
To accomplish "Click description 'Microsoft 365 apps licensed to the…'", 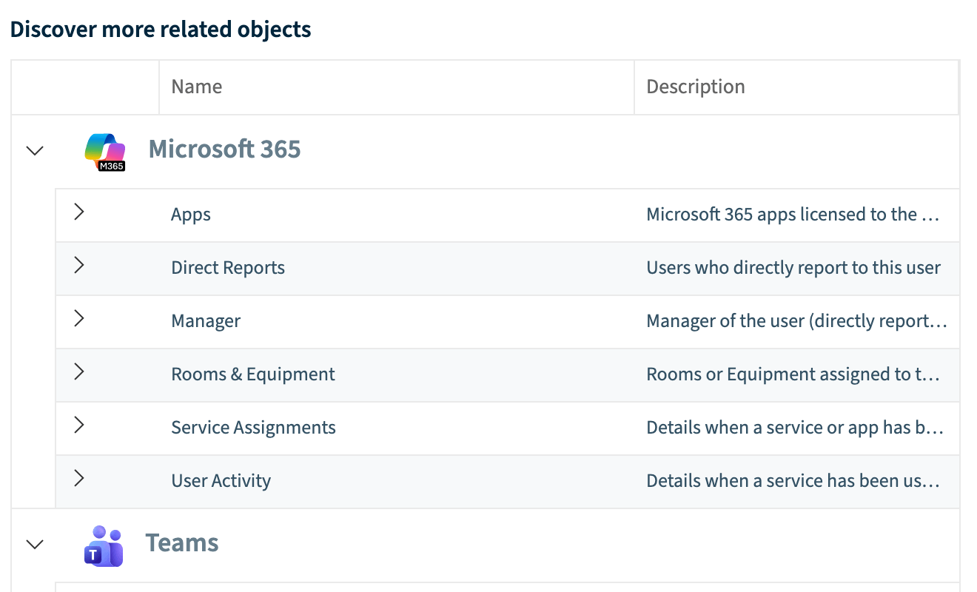I will (793, 215).
